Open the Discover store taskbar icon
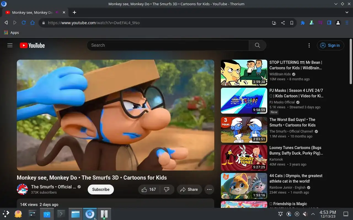 pyautogui.click(x=47, y=214)
